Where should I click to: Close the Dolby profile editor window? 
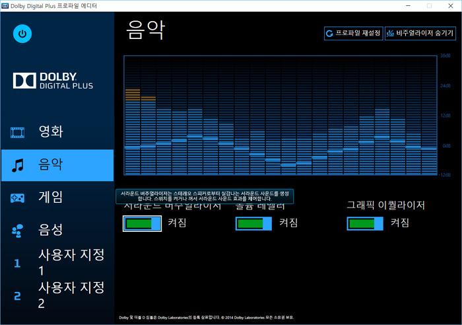tap(451, 5)
